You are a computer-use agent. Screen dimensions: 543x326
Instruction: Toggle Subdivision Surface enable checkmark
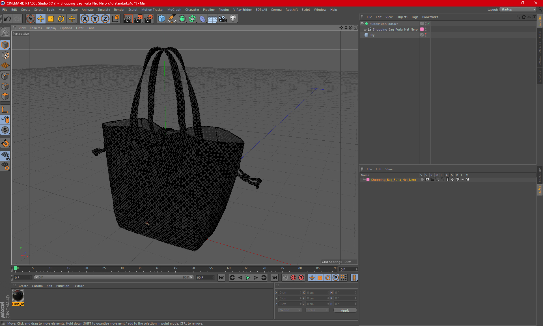coord(428,24)
